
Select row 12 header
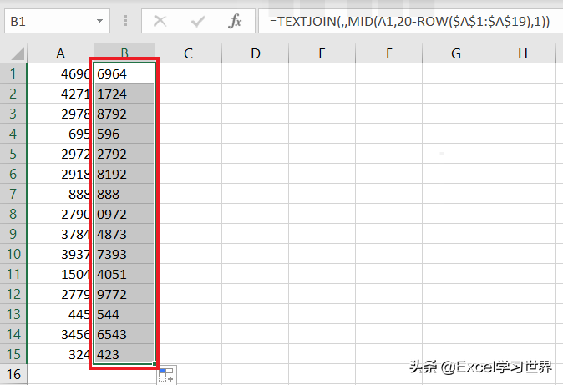(13, 294)
